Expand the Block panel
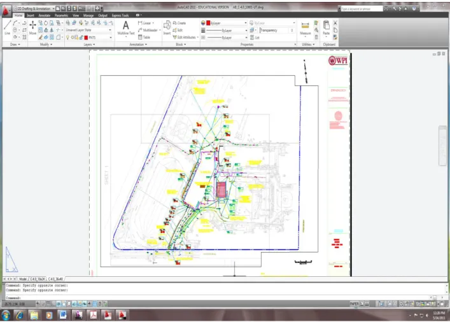This screenshot has width=450, height=322. [x=181, y=45]
